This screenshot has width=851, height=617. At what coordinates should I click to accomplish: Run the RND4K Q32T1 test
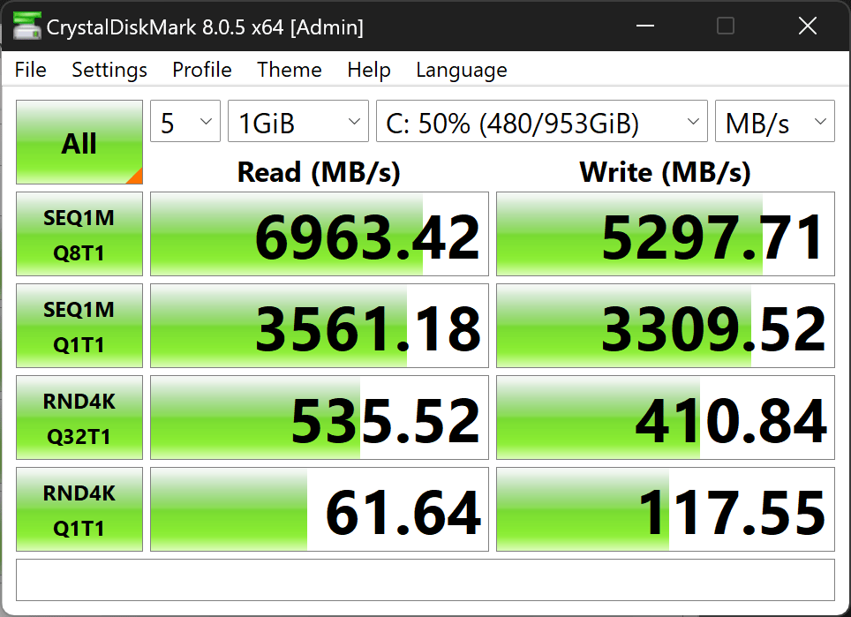click(79, 418)
